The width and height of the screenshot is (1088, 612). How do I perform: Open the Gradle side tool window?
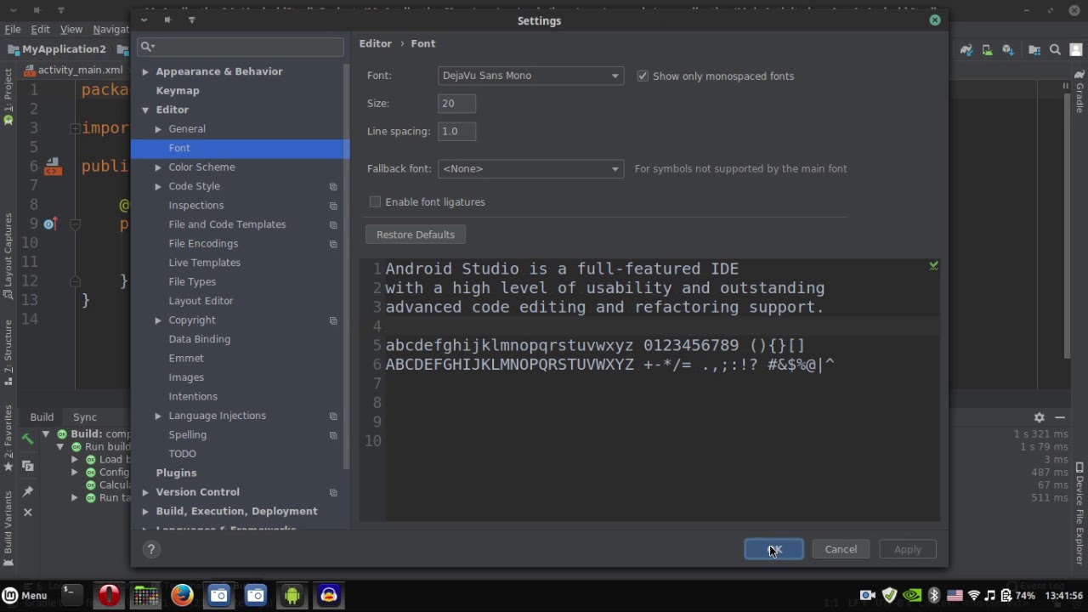(x=1079, y=93)
